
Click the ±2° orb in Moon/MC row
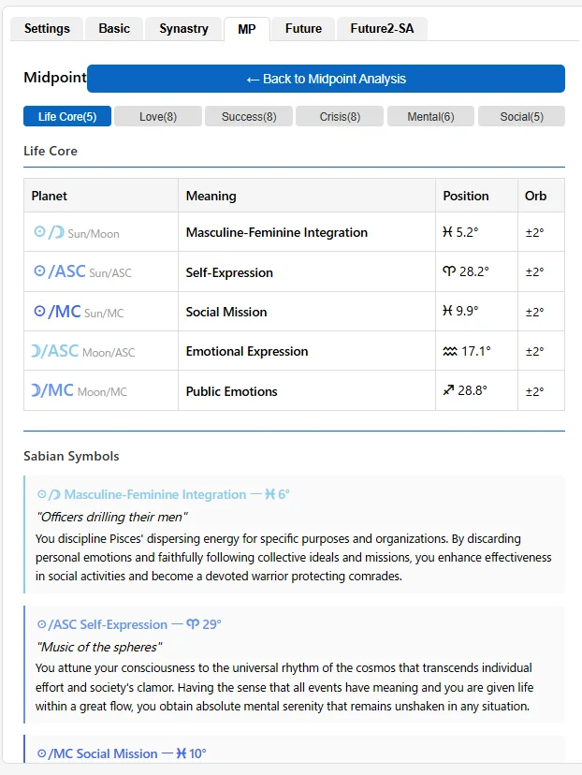tap(534, 391)
